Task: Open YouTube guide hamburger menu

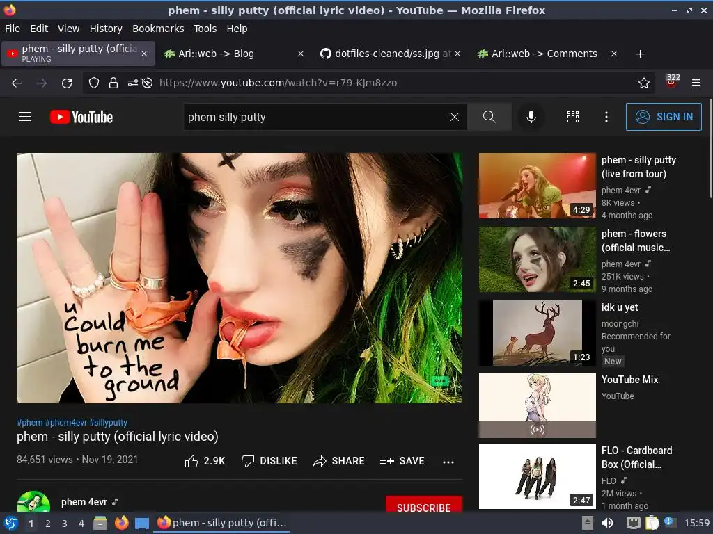Action: [x=25, y=117]
